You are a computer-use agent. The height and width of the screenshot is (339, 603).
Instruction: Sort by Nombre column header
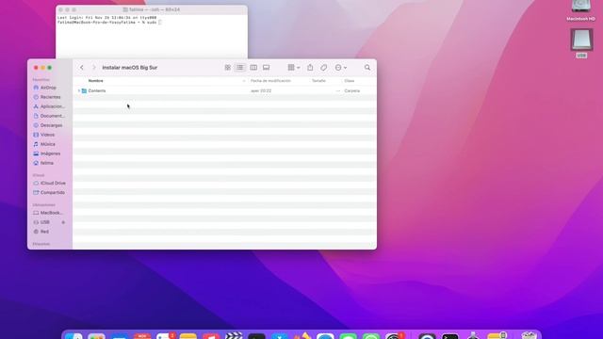96,81
